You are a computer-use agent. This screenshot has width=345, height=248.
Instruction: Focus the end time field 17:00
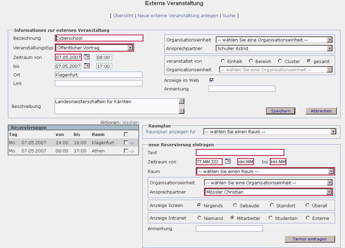(104, 66)
